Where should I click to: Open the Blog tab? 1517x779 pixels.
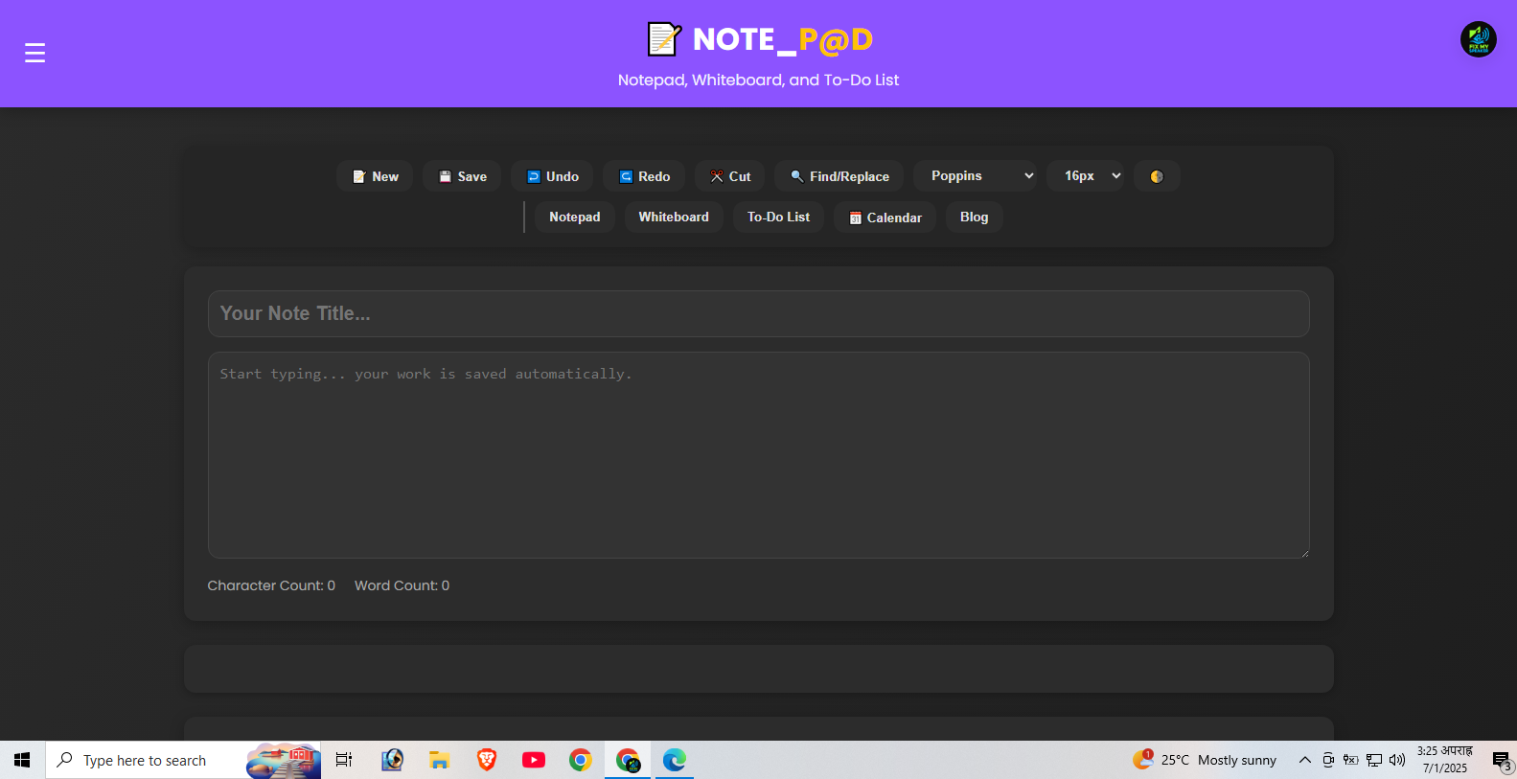pos(974,217)
